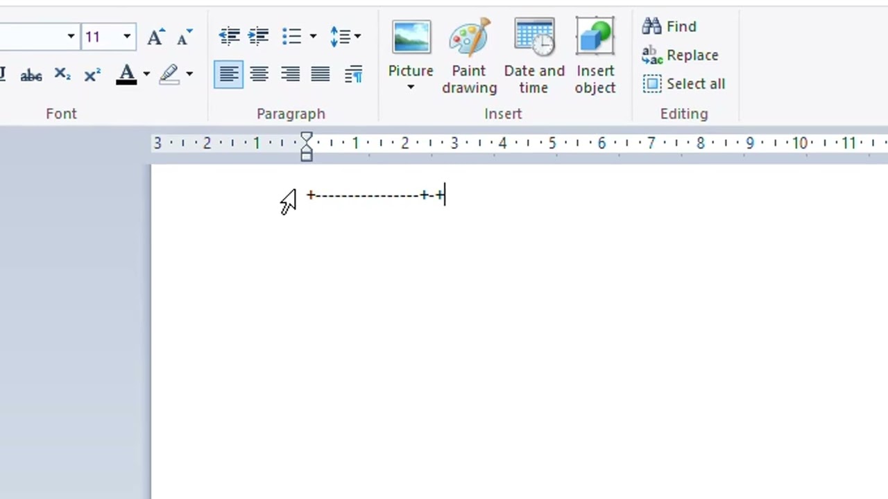Toggle subscript formatting

coord(62,75)
